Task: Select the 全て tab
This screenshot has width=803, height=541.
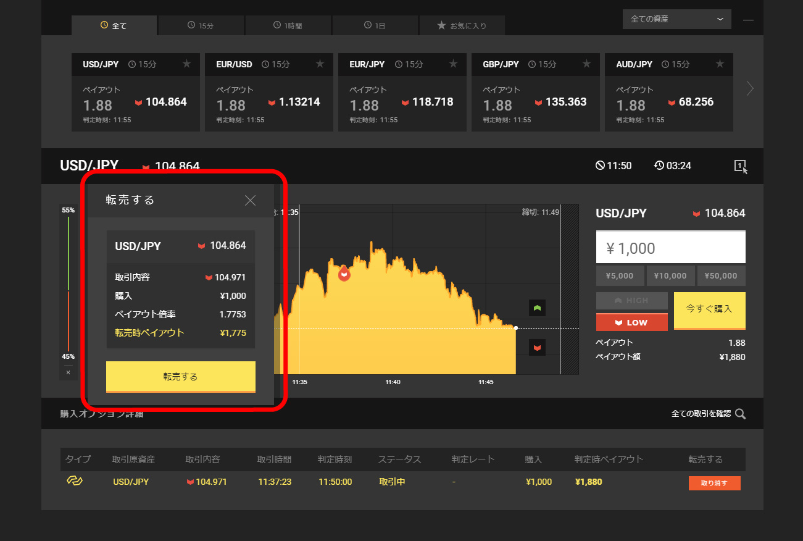Action: coord(114,25)
